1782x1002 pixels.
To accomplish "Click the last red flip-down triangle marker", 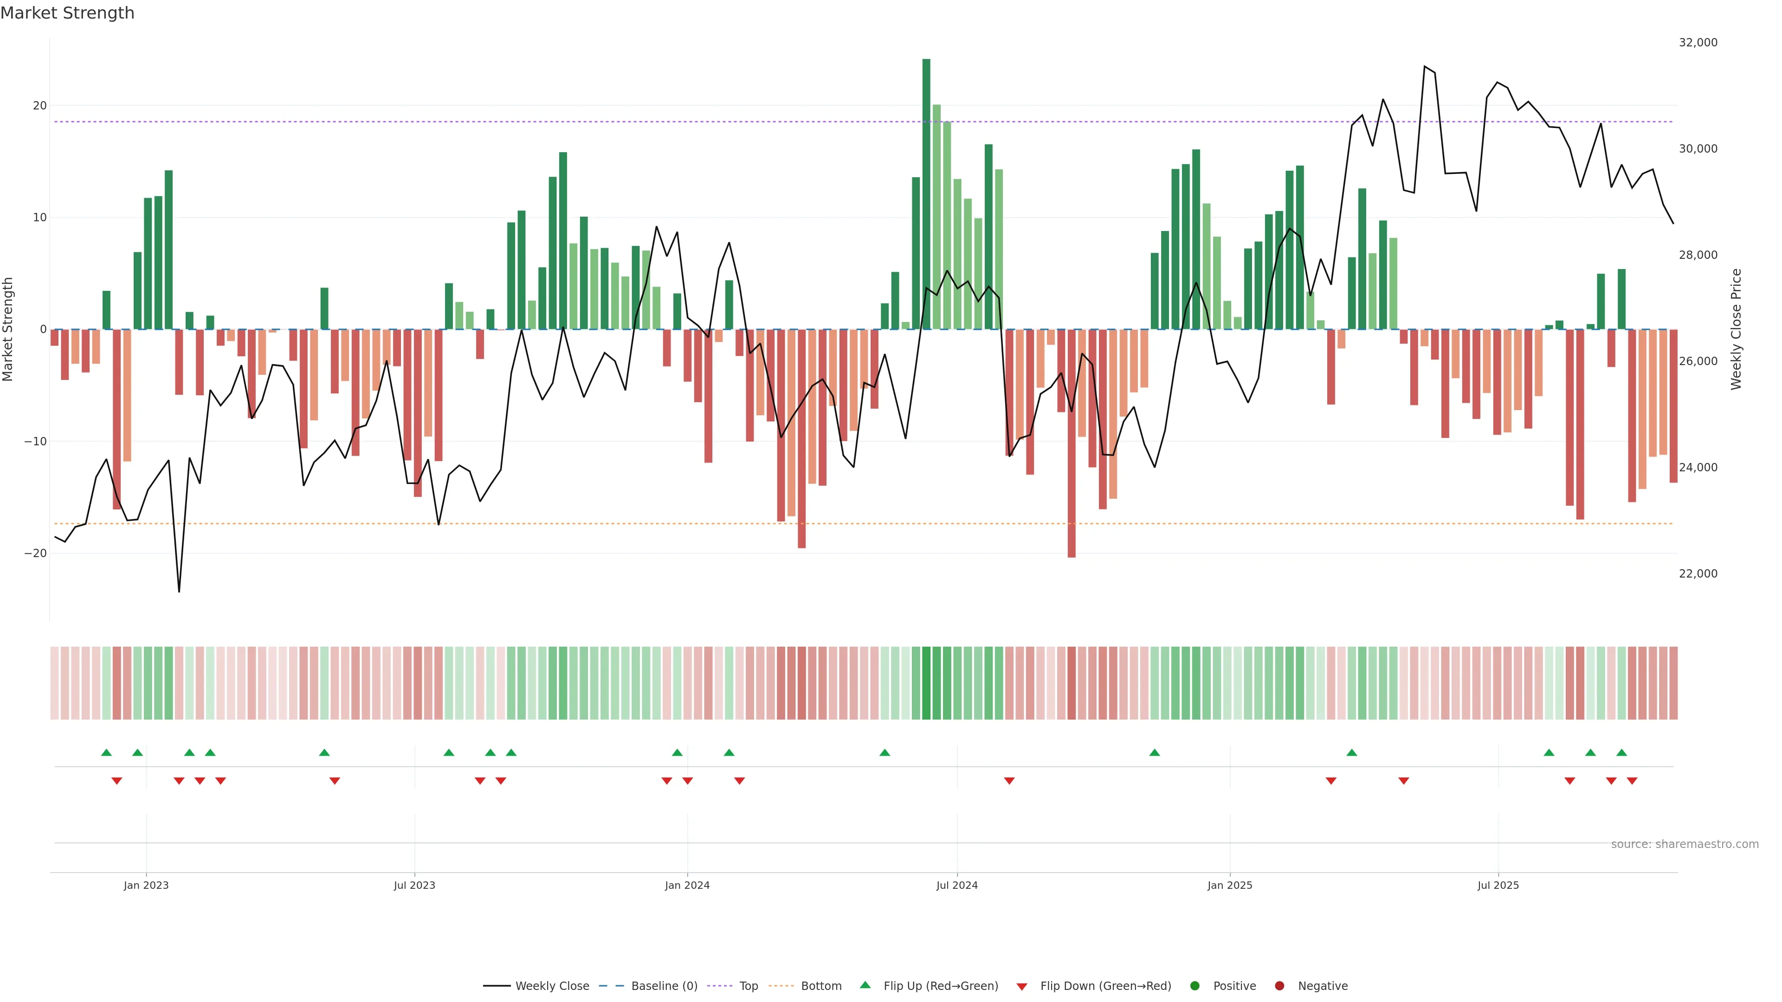I will (x=1632, y=781).
